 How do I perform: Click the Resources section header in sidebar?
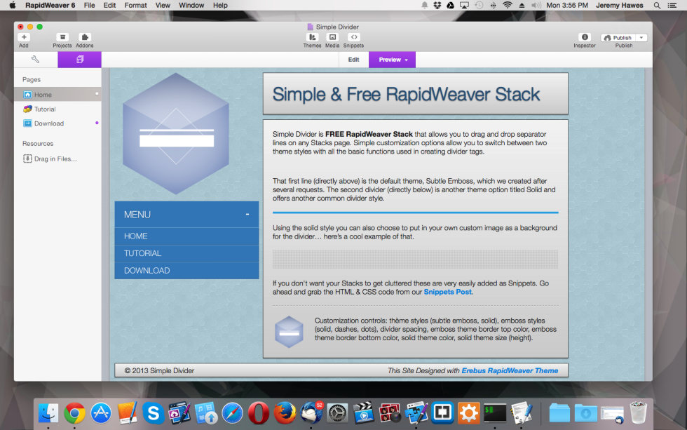(38, 144)
